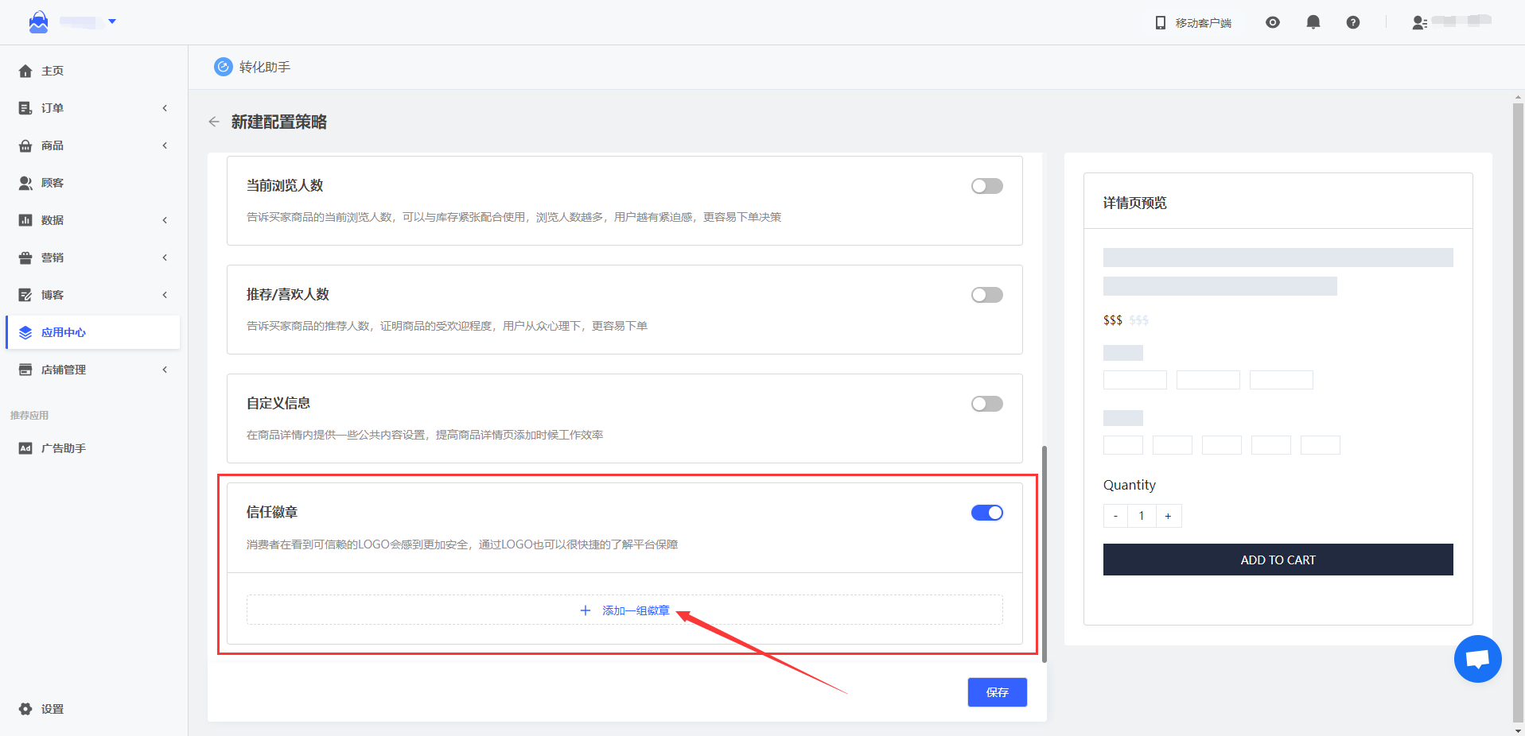Enable the 推荐/喜欢人数 toggle
The height and width of the screenshot is (736, 1525).
coord(986,295)
